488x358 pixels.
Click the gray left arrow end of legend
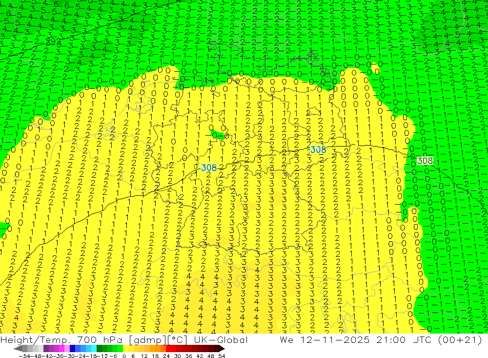click(18, 348)
